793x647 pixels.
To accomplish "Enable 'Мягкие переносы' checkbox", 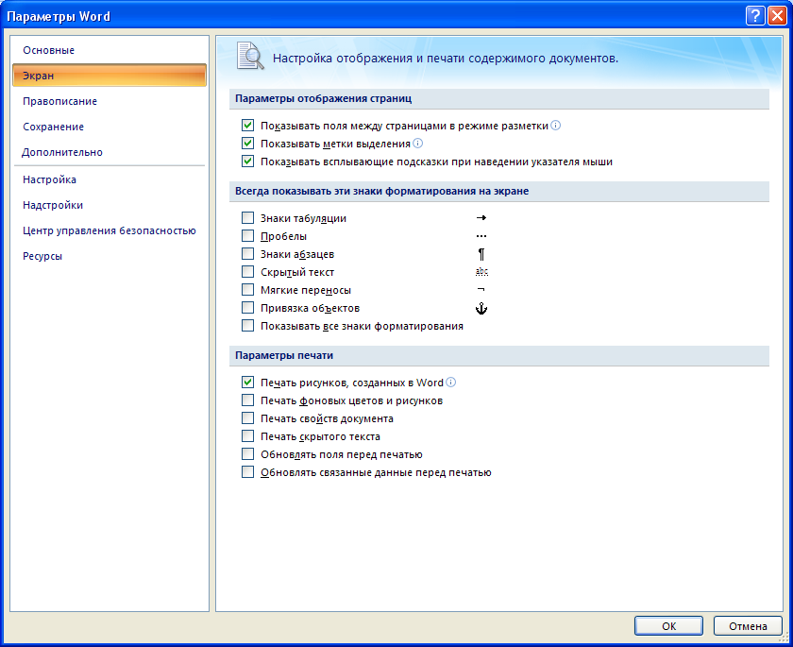I will click(x=247, y=290).
